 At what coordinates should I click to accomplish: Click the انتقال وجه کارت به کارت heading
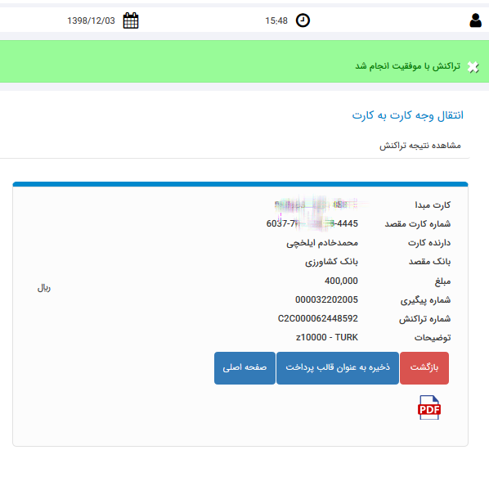(x=407, y=115)
